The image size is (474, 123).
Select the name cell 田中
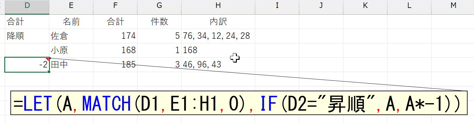71,65
